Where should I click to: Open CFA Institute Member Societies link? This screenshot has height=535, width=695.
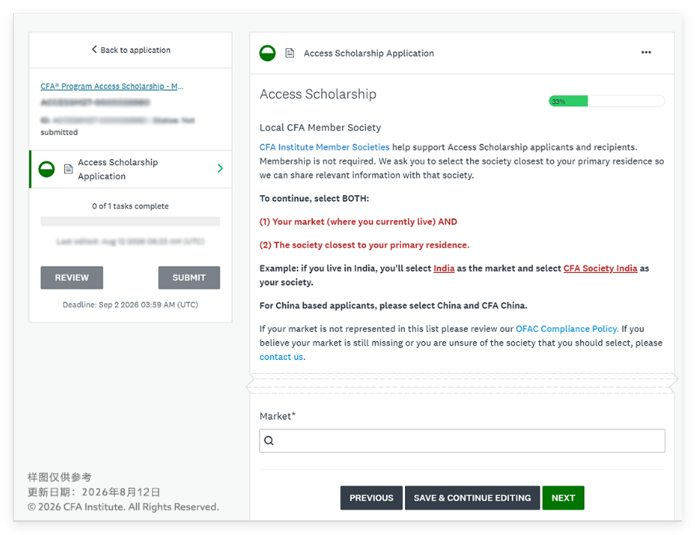324,147
